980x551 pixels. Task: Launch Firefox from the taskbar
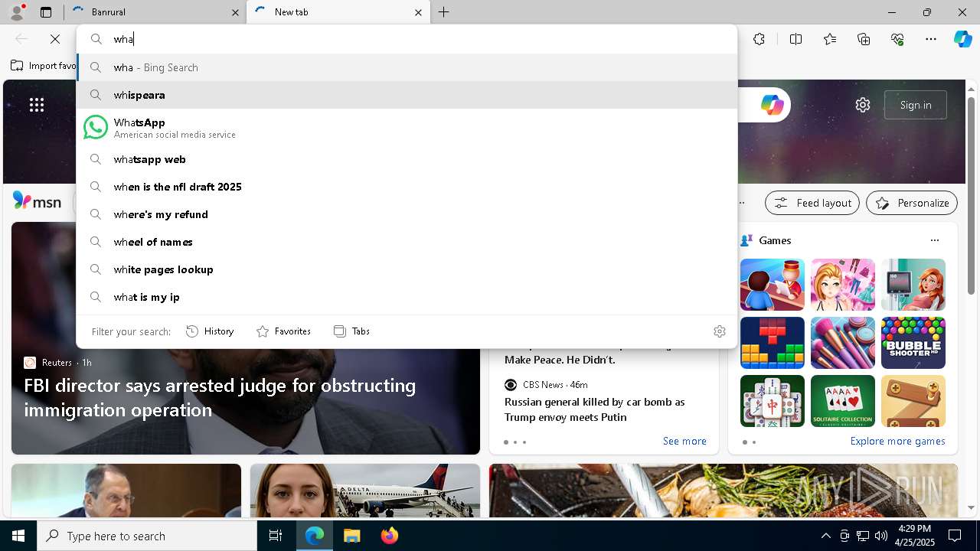[389, 536]
